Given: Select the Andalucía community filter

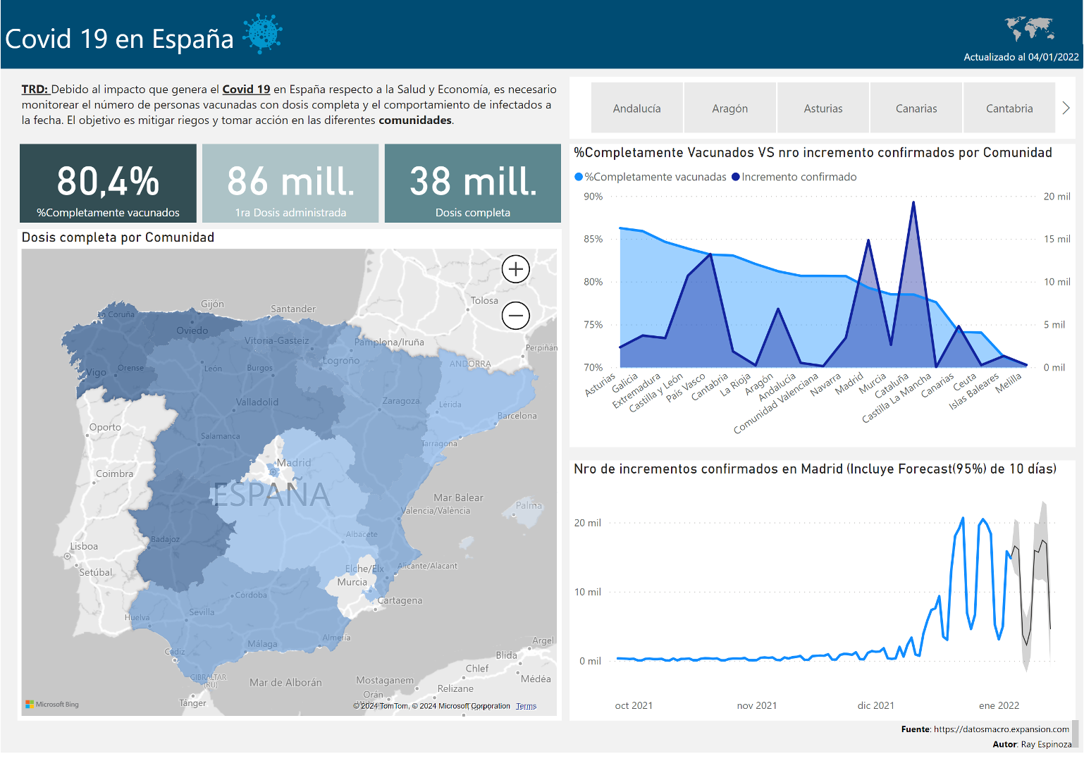Looking at the screenshot, I should pos(636,109).
